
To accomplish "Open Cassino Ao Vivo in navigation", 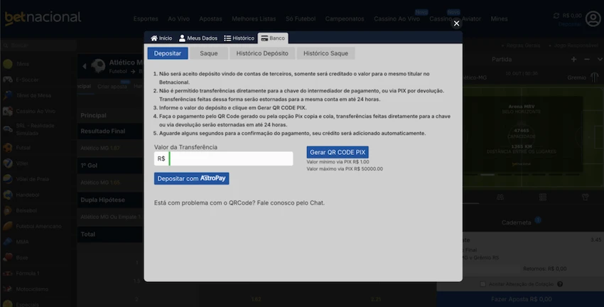I will pyautogui.click(x=397, y=18).
